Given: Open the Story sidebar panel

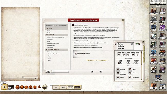Looking at the screenshot, I should (162, 20).
